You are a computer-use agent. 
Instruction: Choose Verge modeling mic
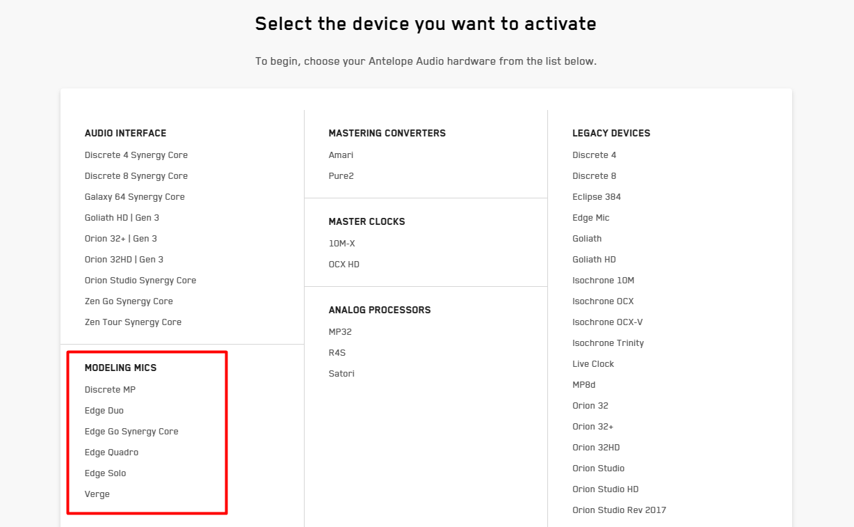point(97,494)
